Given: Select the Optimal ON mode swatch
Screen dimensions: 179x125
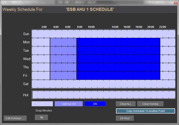Looking at the screenshot, I should tap(68, 104).
